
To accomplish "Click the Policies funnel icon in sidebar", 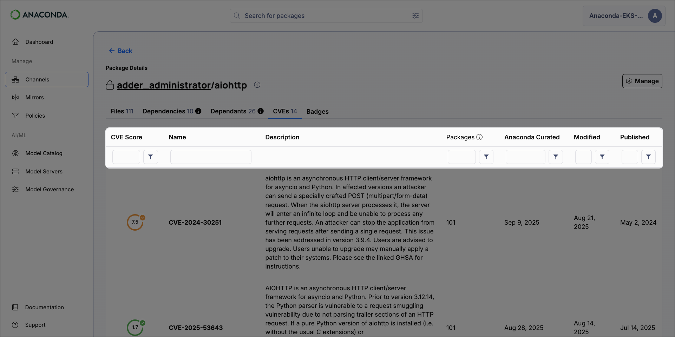I will point(16,115).
